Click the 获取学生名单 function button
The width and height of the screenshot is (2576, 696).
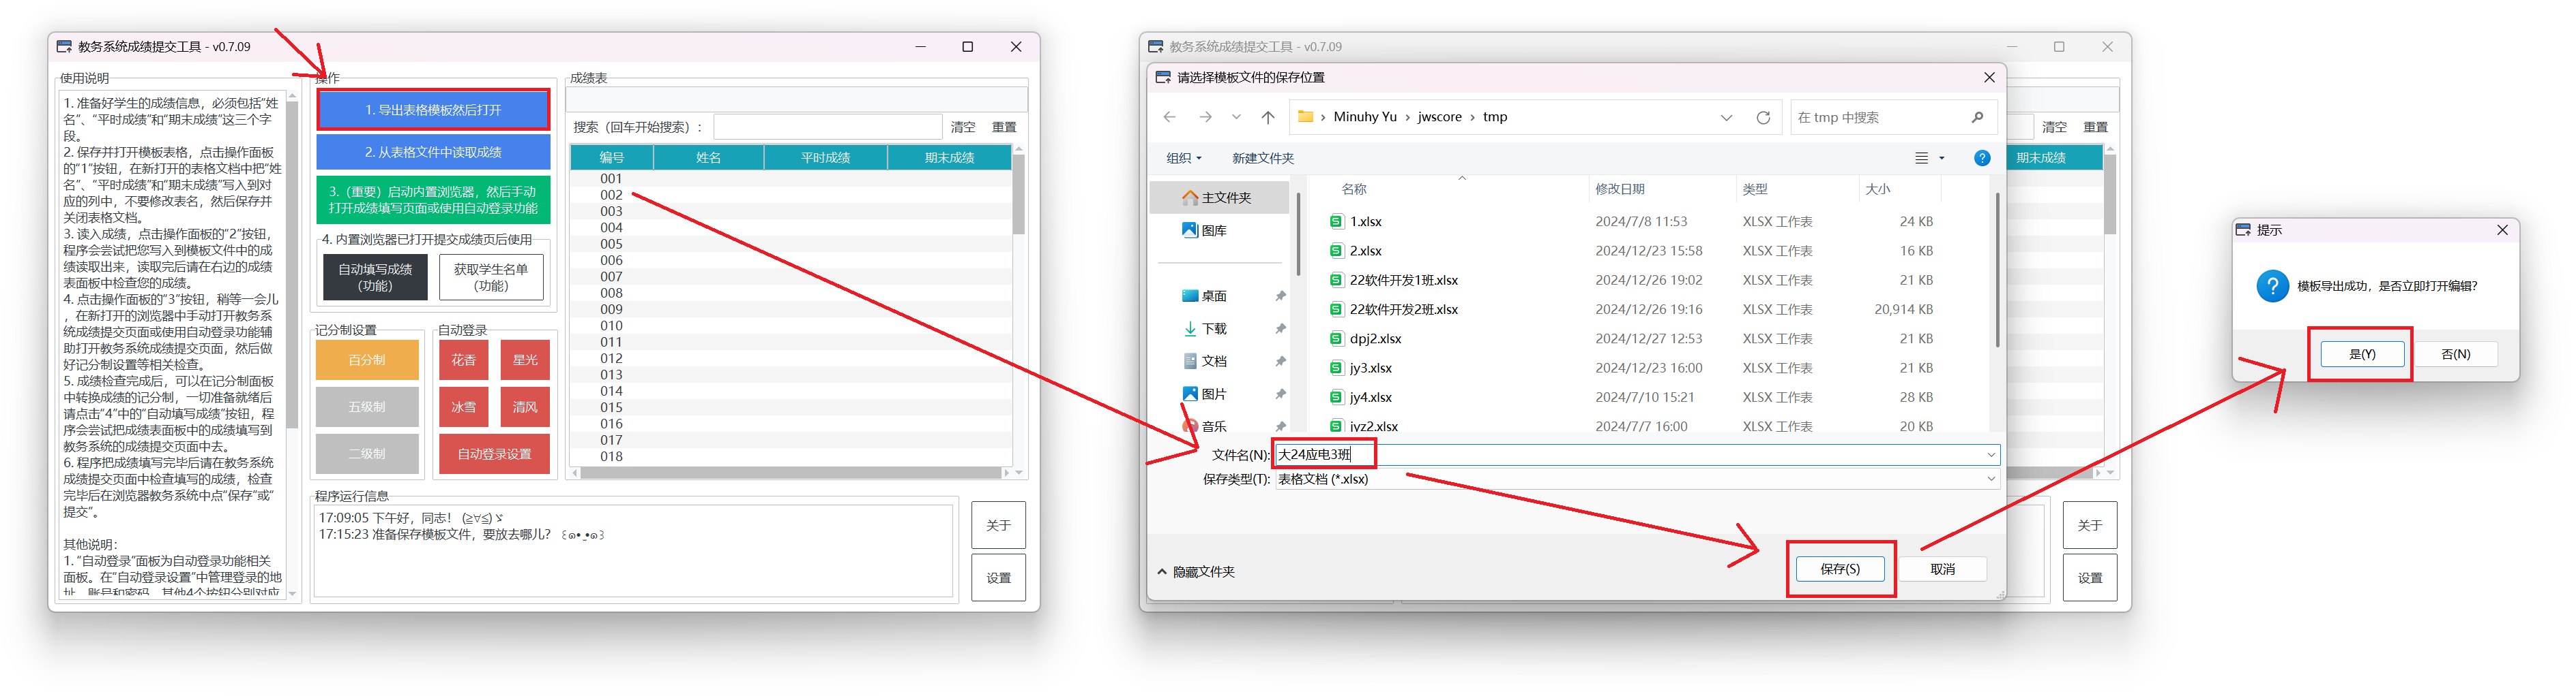coord(491,278)
